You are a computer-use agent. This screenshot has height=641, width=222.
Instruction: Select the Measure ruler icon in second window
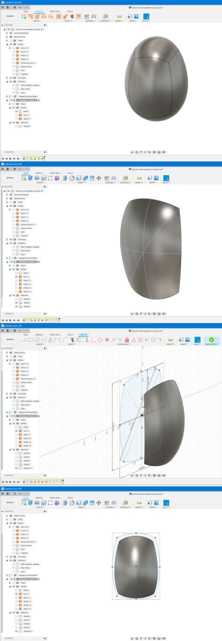139,178
